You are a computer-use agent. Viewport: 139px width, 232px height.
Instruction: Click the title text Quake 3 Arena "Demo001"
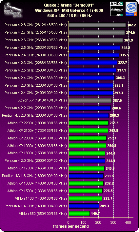point(69,5)
